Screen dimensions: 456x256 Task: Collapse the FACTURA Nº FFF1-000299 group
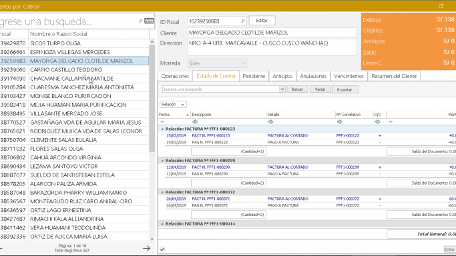click(162, 161)
